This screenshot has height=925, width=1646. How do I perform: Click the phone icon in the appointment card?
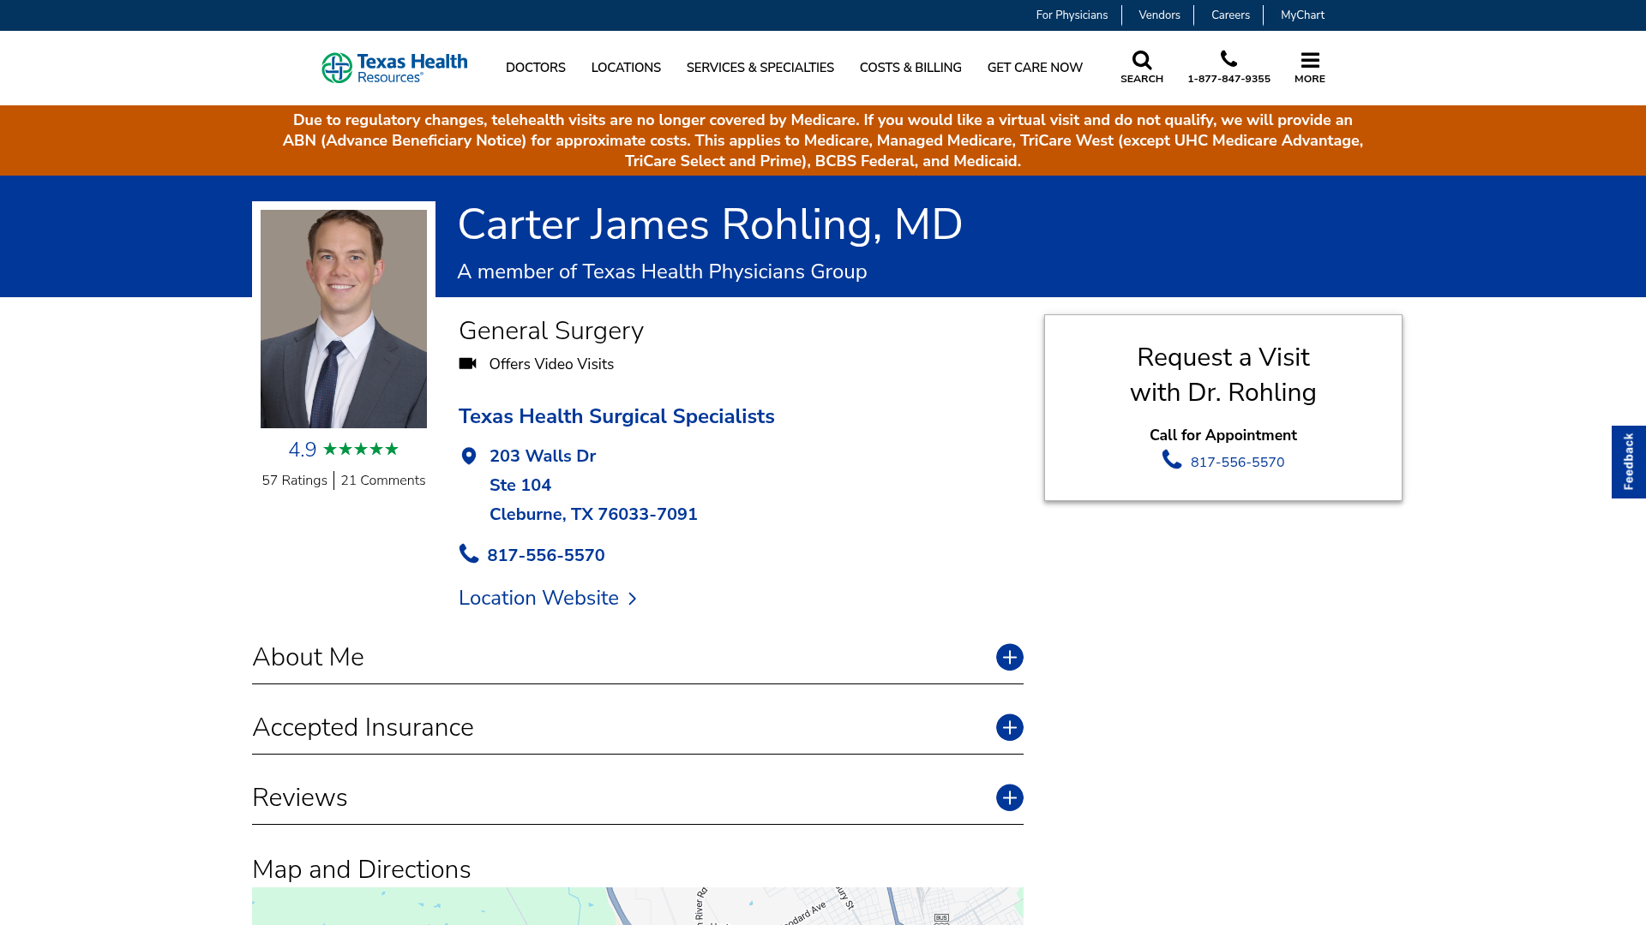[x=1170, y=461]
